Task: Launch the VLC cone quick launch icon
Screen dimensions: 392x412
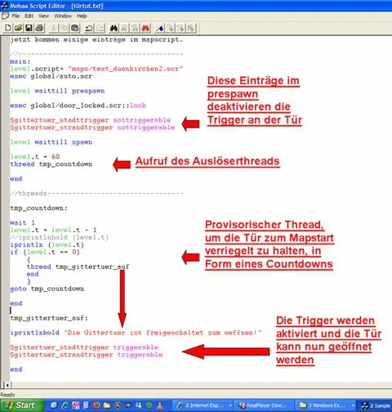Action: [160, 405]
